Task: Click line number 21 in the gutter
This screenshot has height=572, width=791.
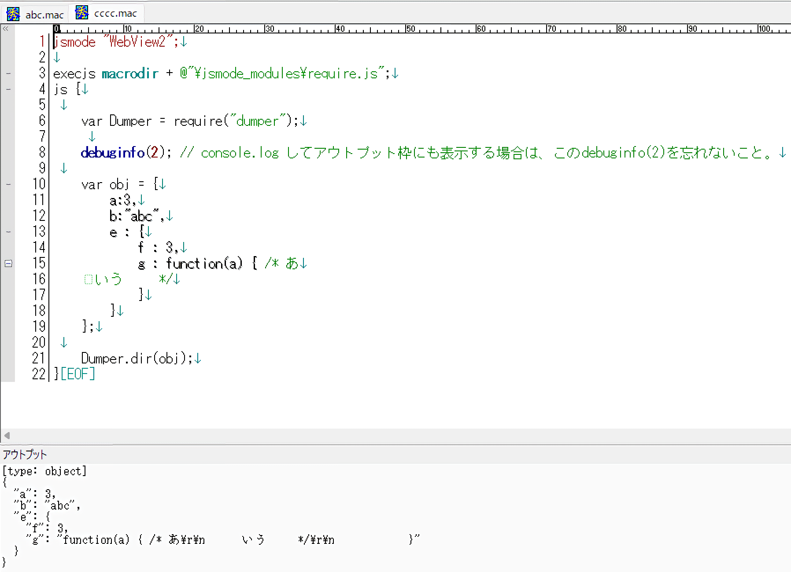Action: [38, 358]
